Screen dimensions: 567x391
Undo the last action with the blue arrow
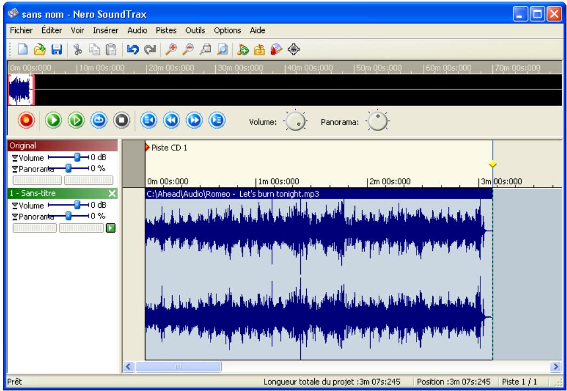pyautogui.click(x=133, y=50)
